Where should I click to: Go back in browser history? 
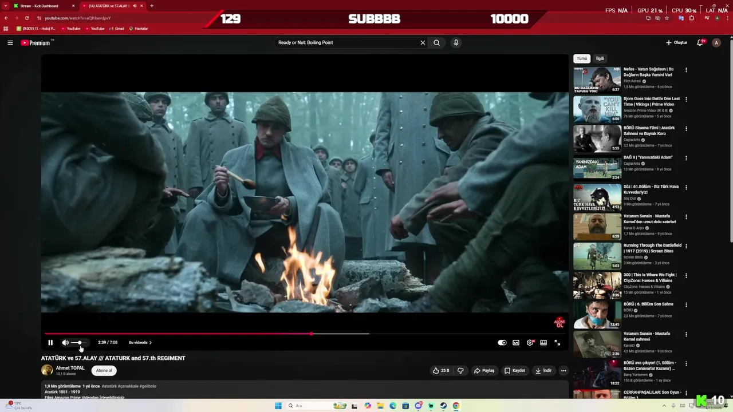6,18
